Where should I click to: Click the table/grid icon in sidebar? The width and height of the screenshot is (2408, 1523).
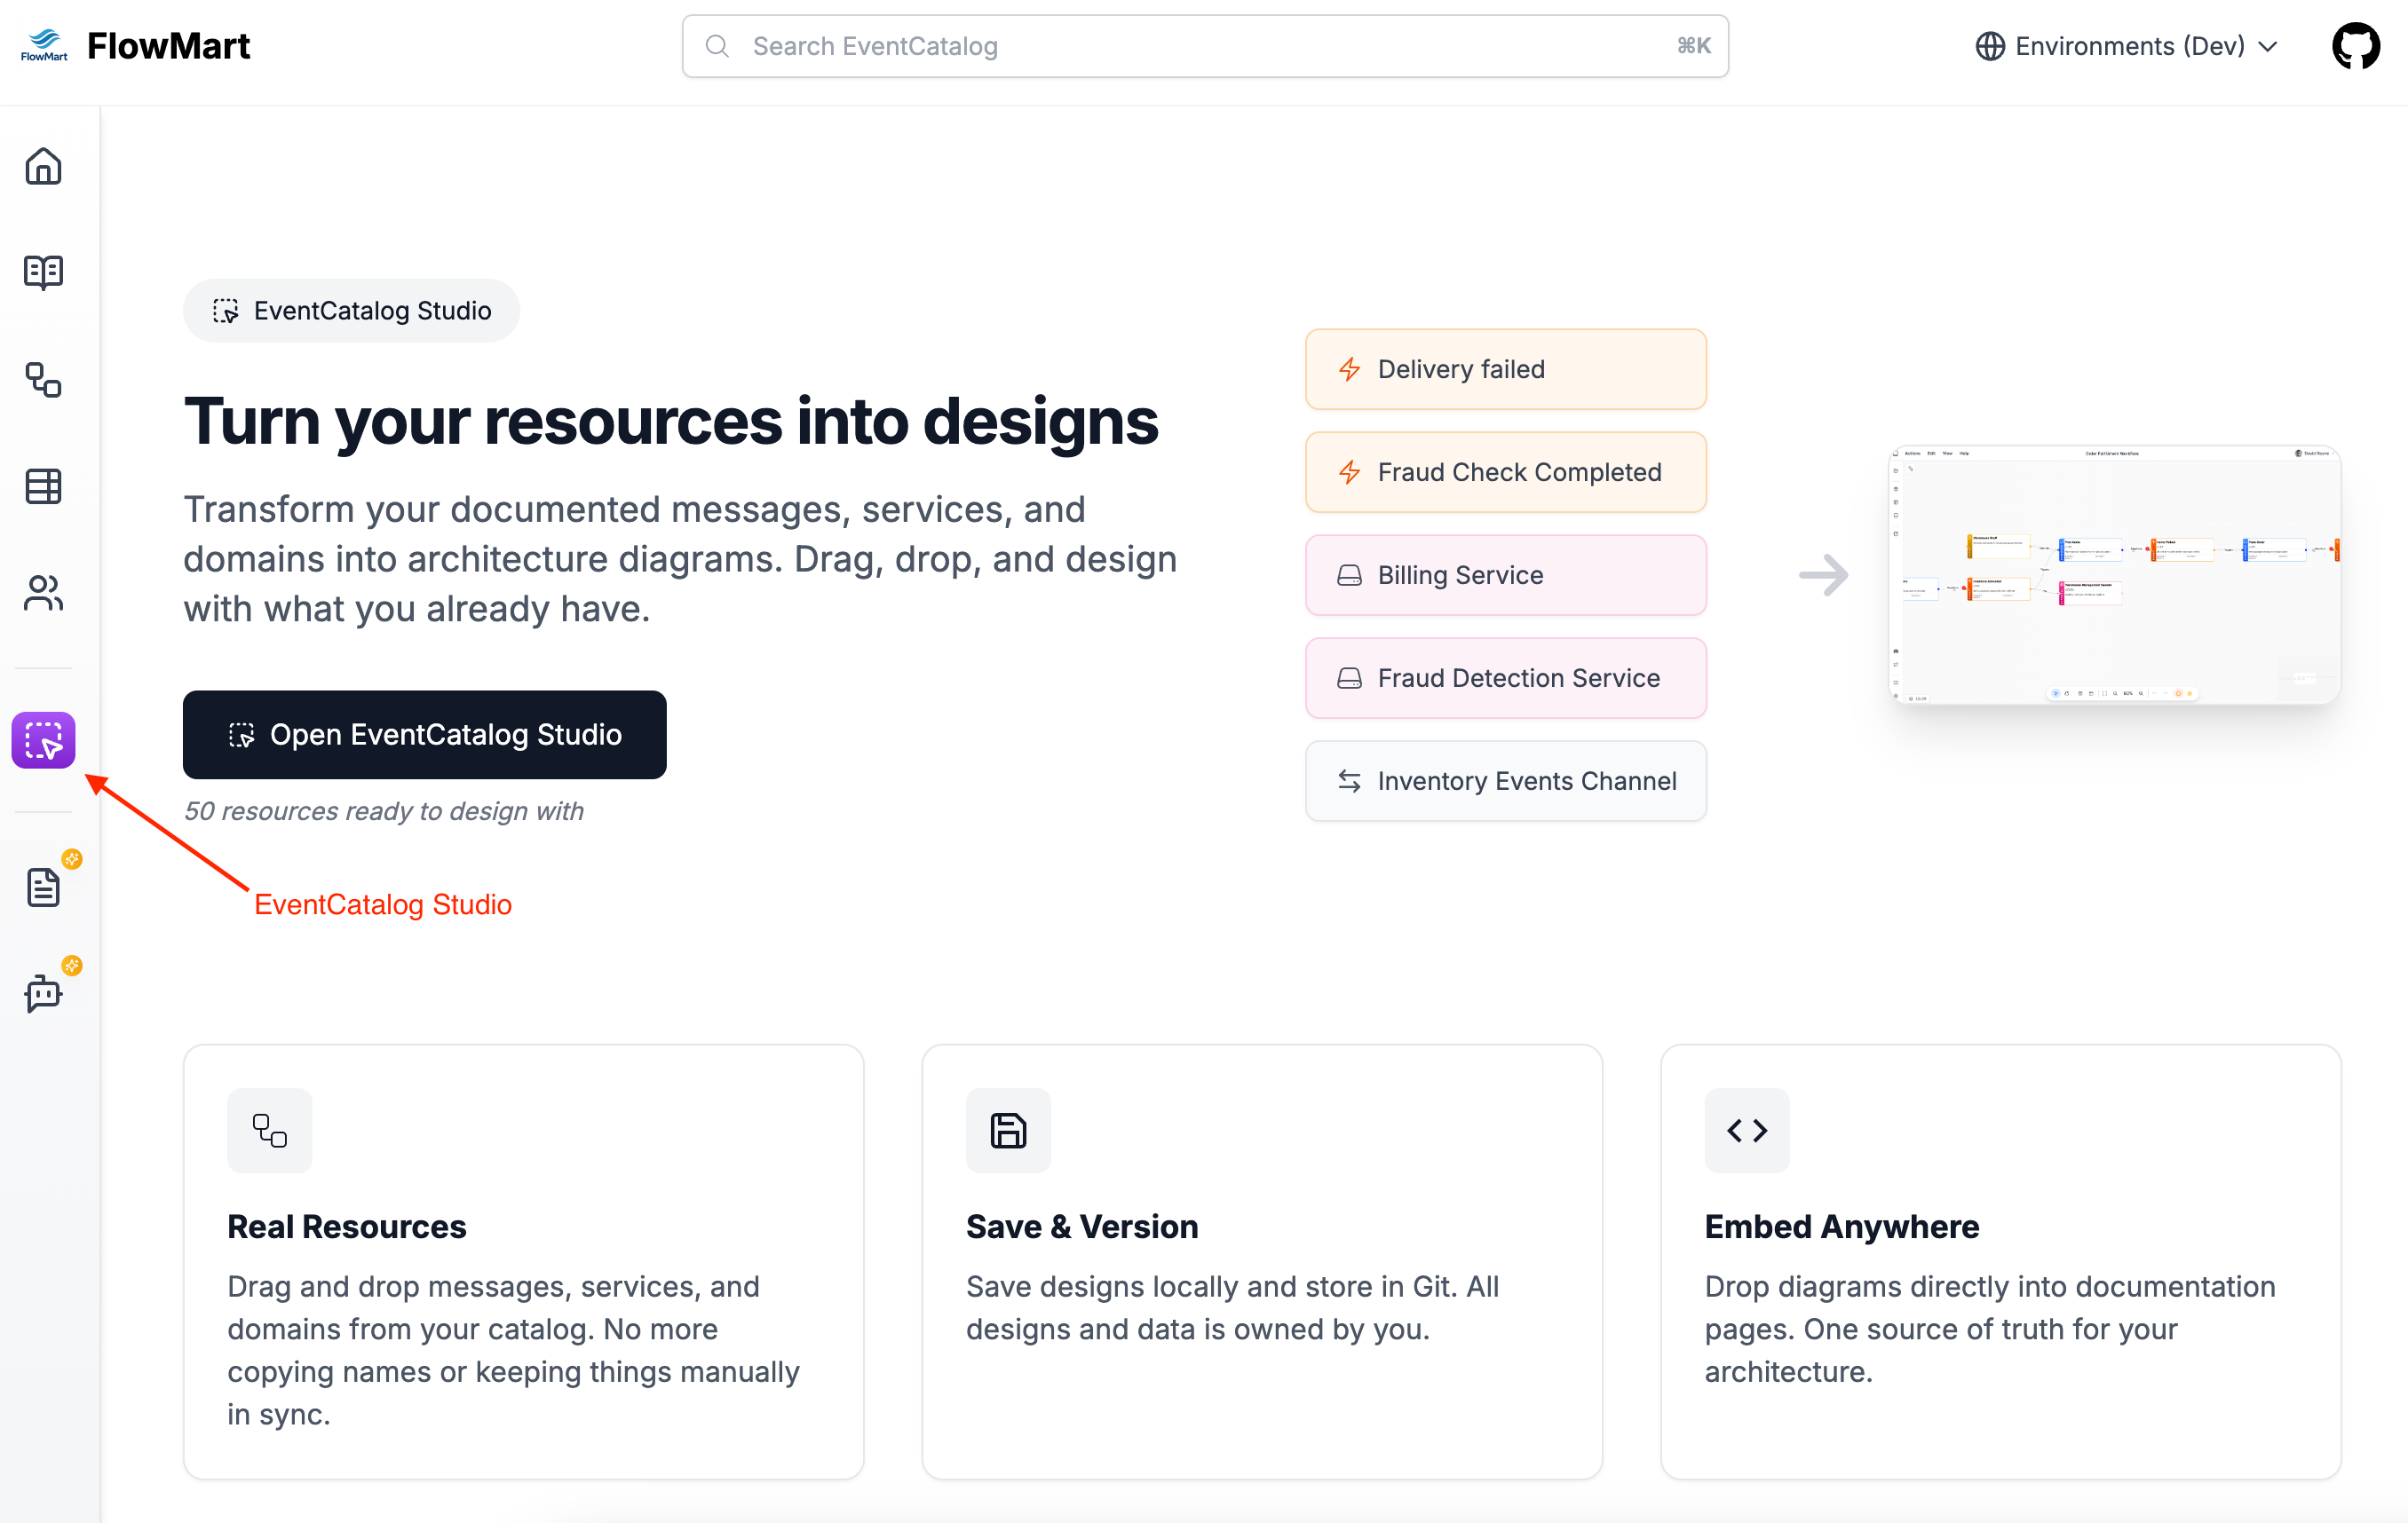(x=43, y=486)
